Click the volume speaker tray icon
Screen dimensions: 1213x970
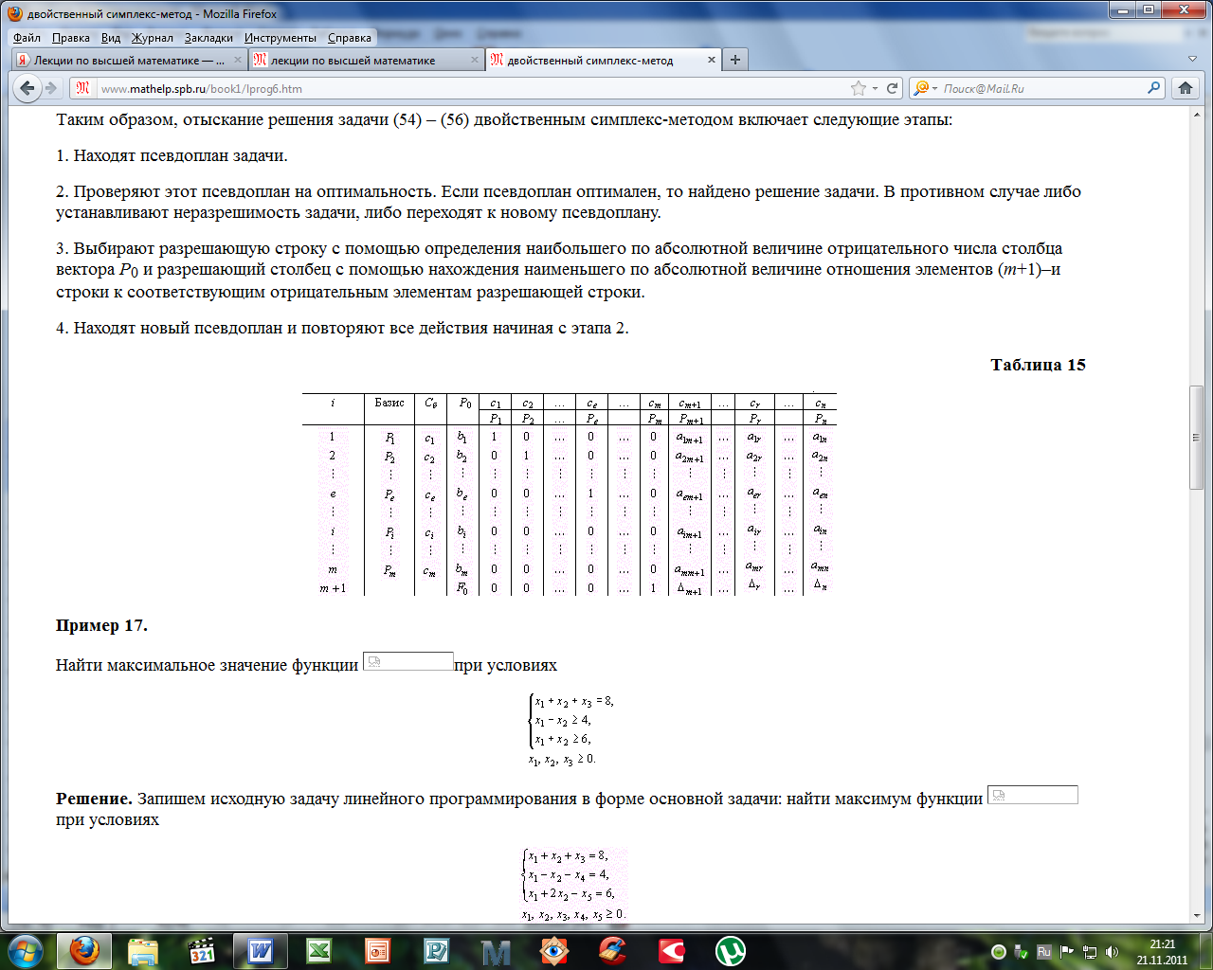pos(1112,951)
